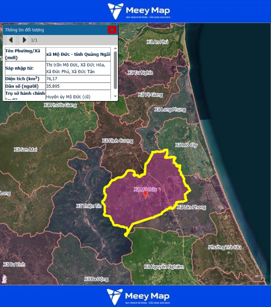This screenshot has height=307, width=271.
Task: Click the Xã Thiện Tín region label
Action: point(89,206)
